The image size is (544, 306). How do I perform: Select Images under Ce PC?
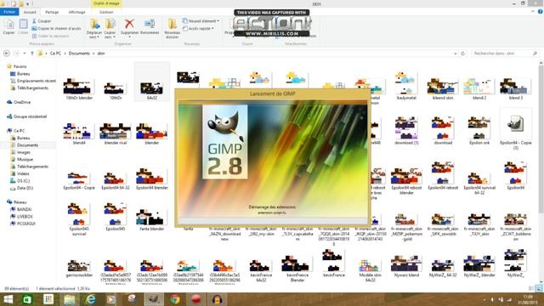pyautogui.click(x=23, y=152)
